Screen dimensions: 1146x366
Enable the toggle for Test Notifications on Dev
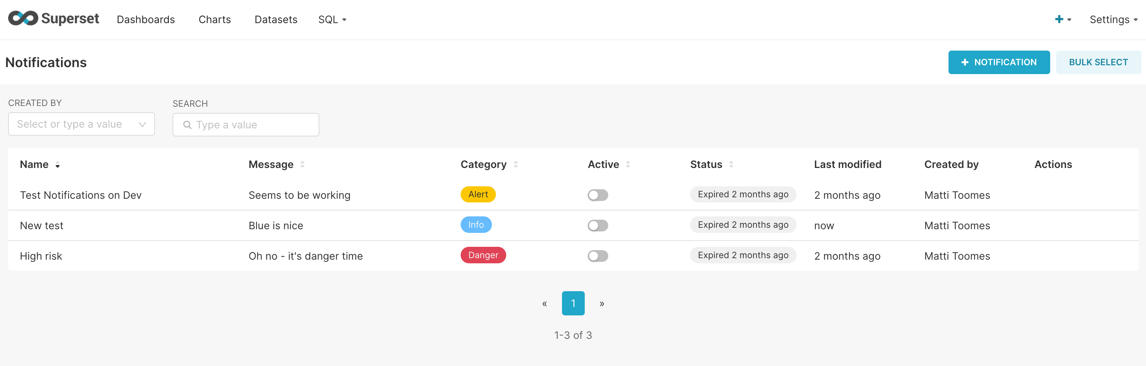click(x=598, y=195)
